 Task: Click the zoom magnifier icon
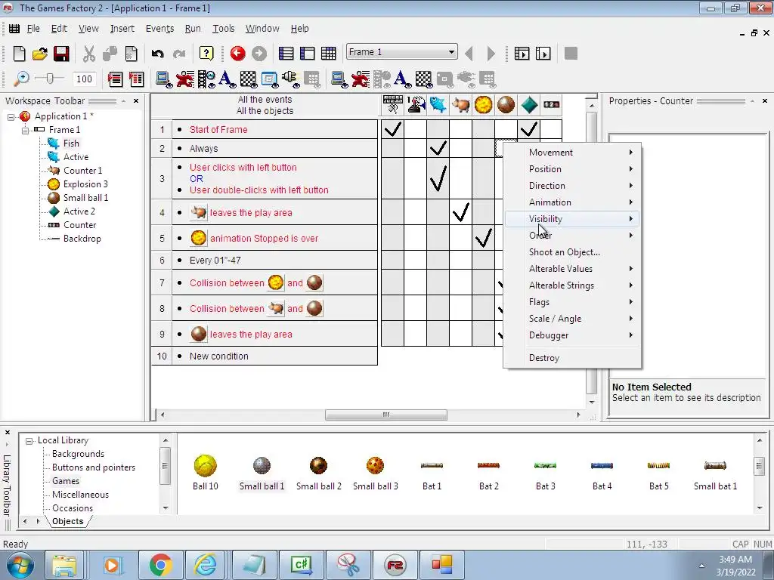tap(20, 79)
